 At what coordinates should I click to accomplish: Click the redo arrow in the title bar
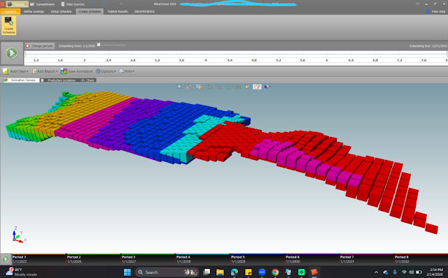[x=106, y=4]
